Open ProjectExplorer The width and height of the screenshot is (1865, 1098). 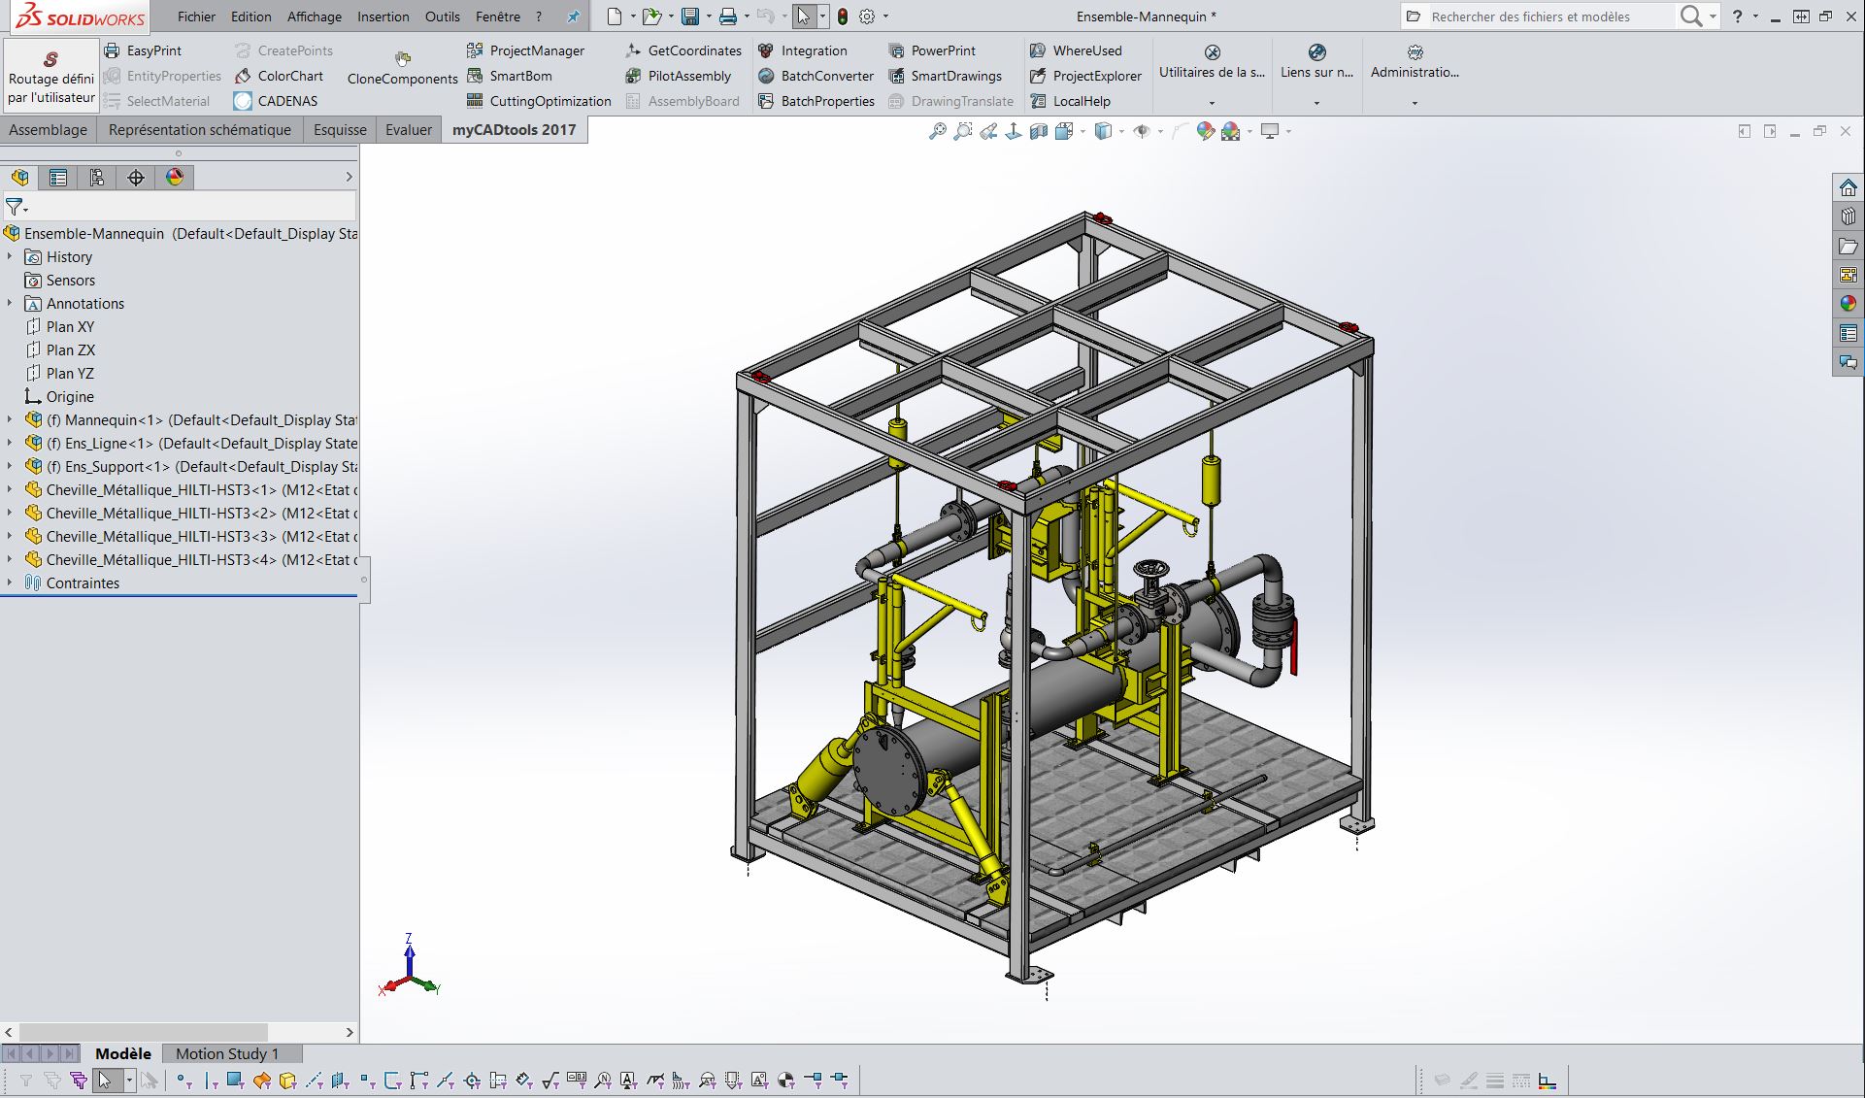coord(1085,76)
